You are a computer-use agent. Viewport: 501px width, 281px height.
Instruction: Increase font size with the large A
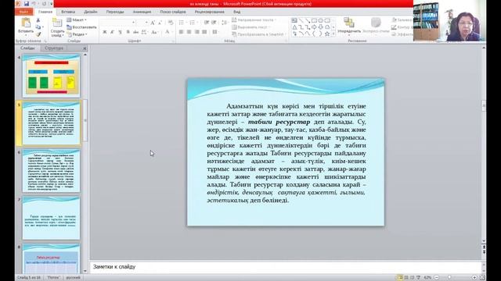click(x=153, y=23)
